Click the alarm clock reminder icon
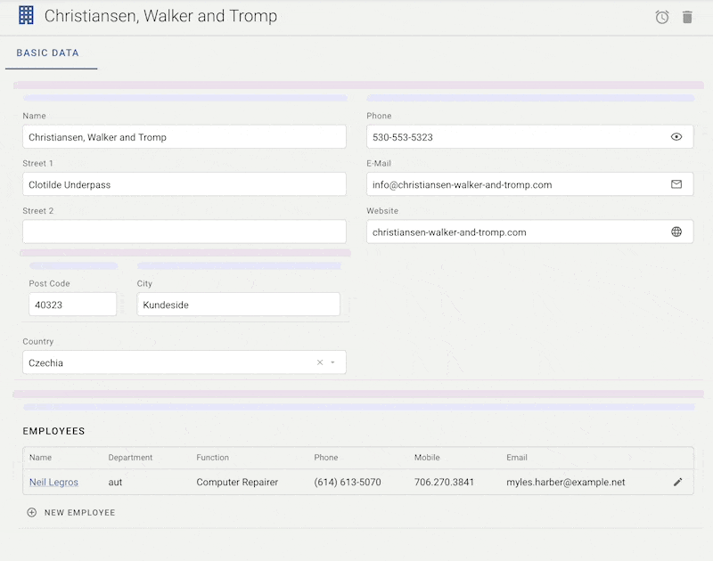This screenshot has height=561, width=713. [x=662, y=17]
